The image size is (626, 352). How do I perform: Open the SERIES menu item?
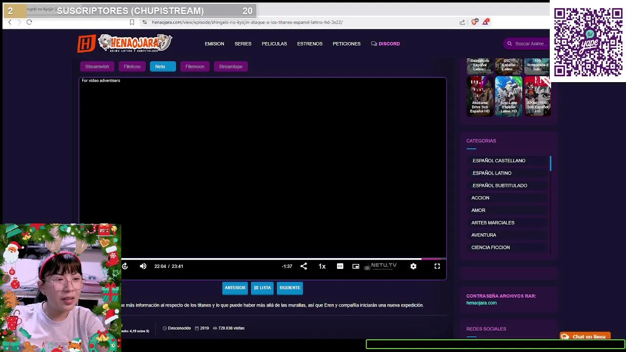(x=243, y=44)
